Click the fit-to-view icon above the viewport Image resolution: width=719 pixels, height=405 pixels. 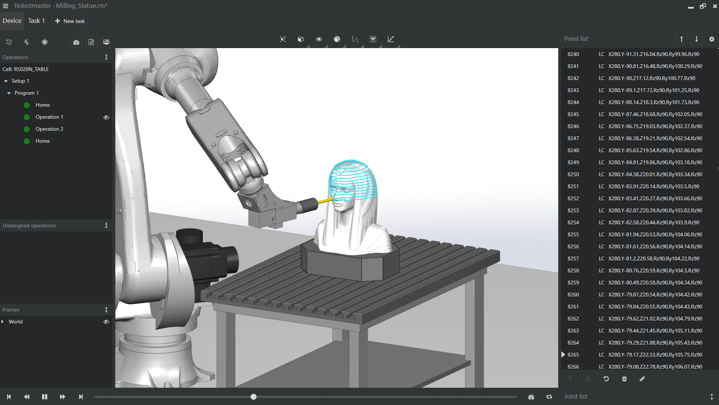pos(283,39)
